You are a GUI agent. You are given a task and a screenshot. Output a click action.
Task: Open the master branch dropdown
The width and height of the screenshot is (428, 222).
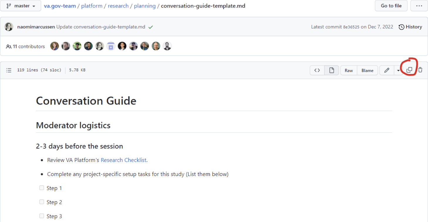coord(21,6)
